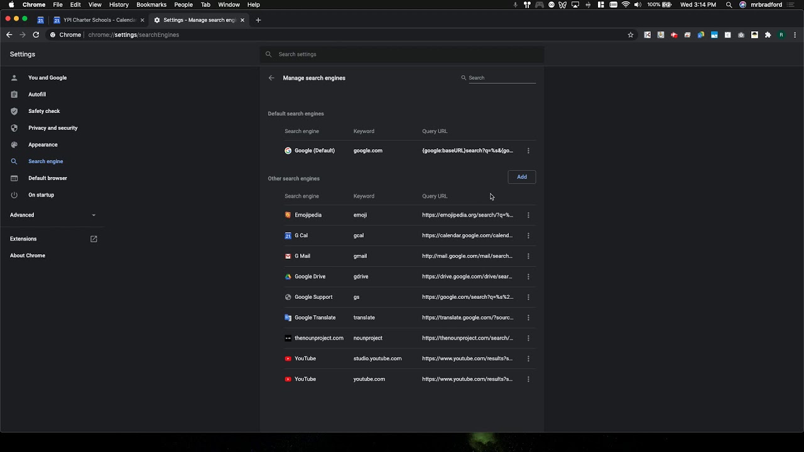Click three-dot menu for Google Drive row
This screenshot has height=452, width=804.
(528, 277)
